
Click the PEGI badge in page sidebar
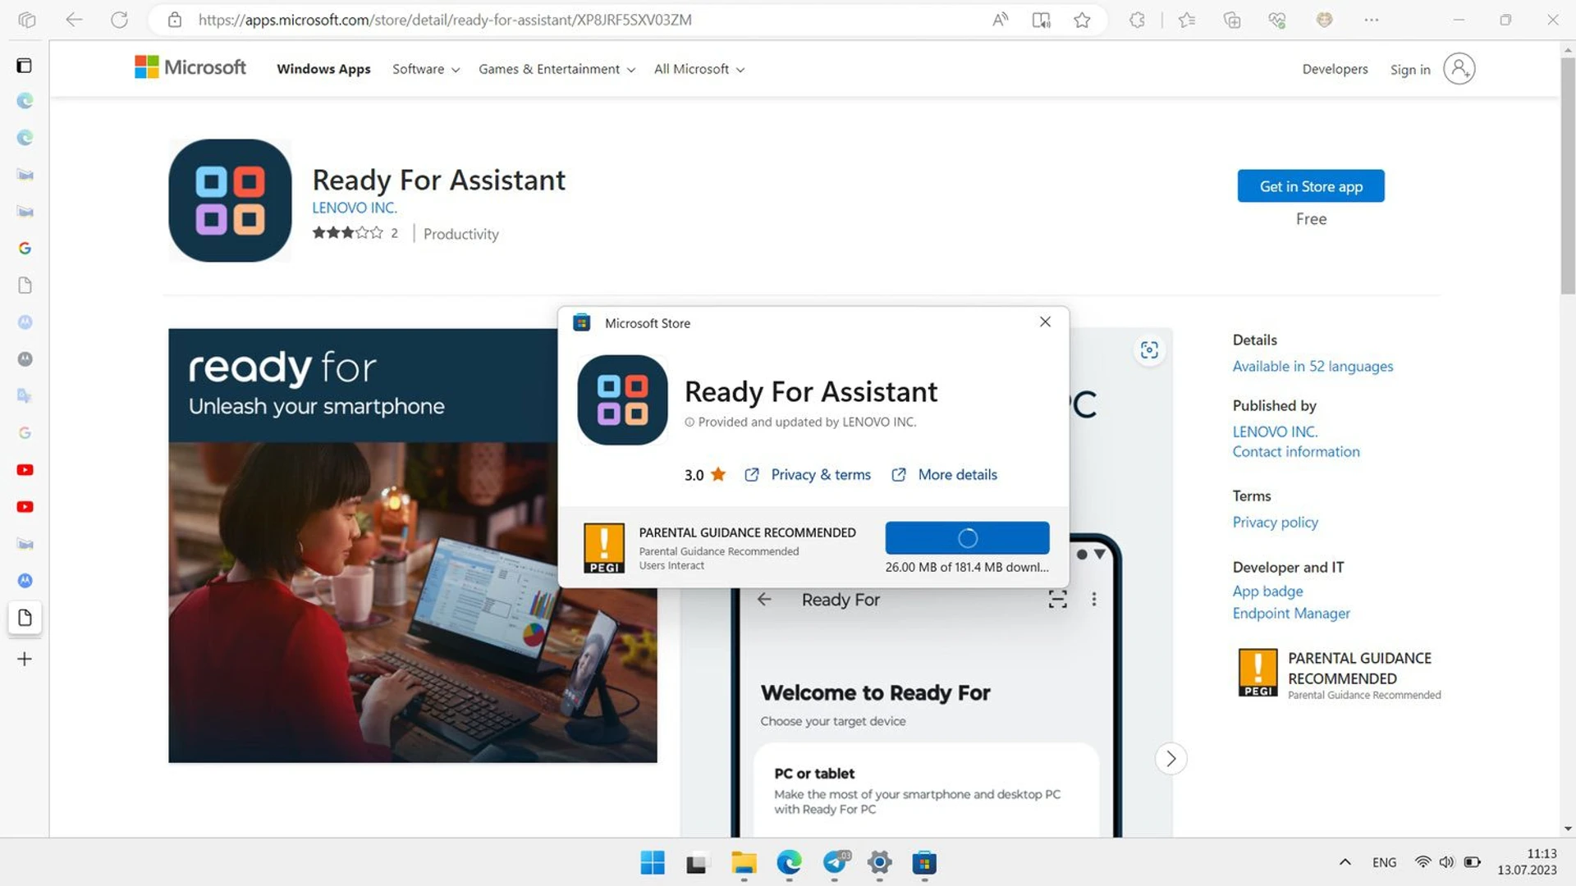click(1258, 672)
